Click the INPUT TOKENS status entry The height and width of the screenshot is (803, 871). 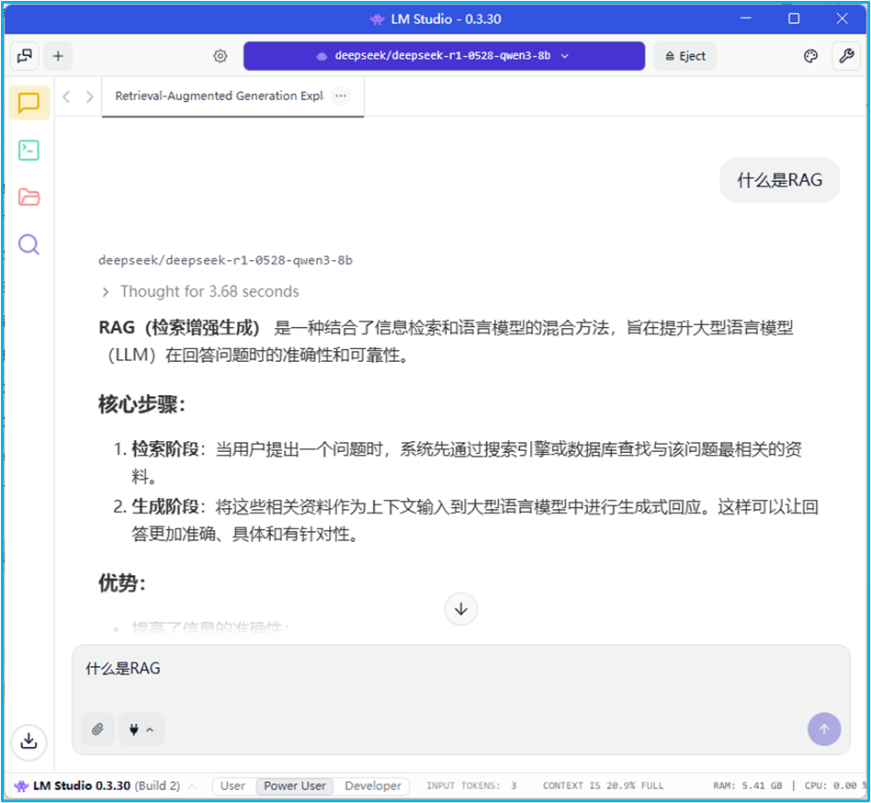[471, 786]
